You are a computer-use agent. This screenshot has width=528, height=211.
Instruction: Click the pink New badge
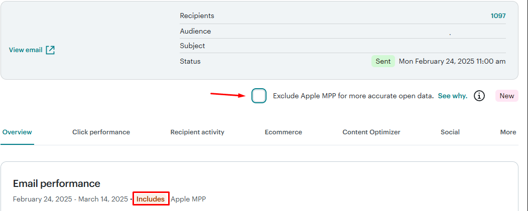coord(507,96)
